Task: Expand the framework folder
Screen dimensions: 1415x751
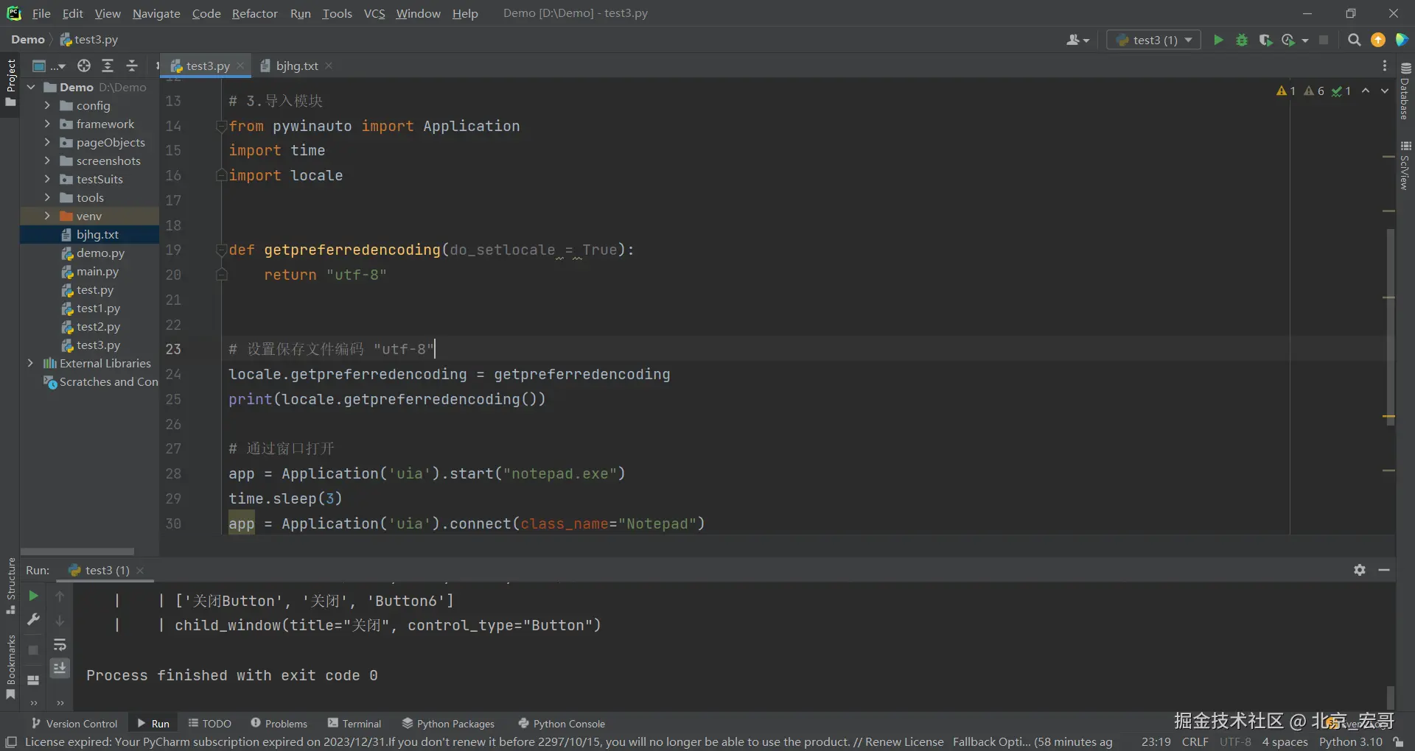Action: click(x=47, y=124)
